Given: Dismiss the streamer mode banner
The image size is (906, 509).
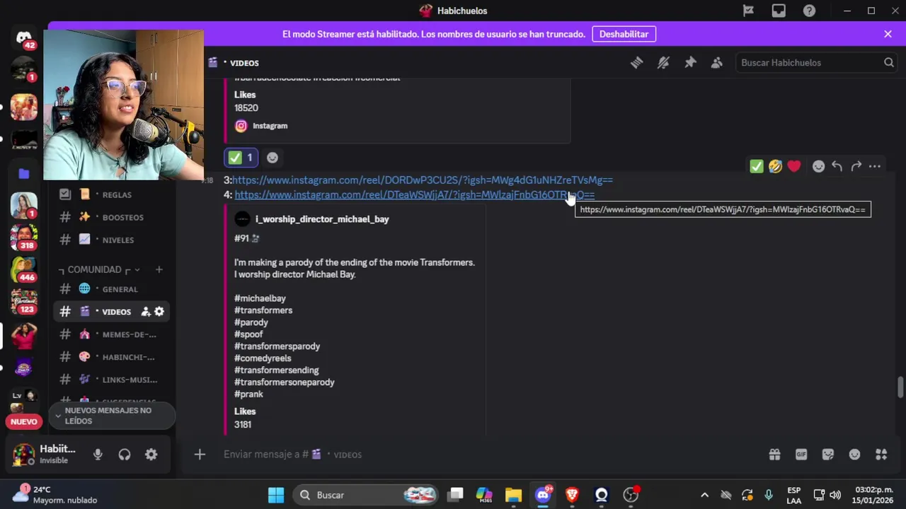Looking at the screenshot, I should [888, 34].
